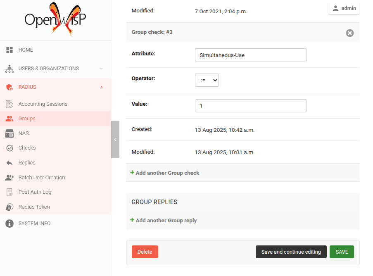373x276 pixels.
Task: Expand the Users & Organizations menu
Action: pos(101,69)
